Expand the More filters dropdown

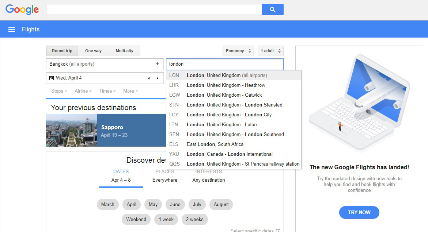tap(130, 91)
